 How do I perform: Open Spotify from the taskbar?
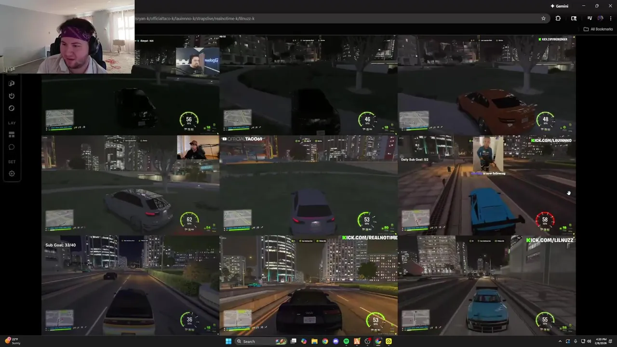(346, 341)
